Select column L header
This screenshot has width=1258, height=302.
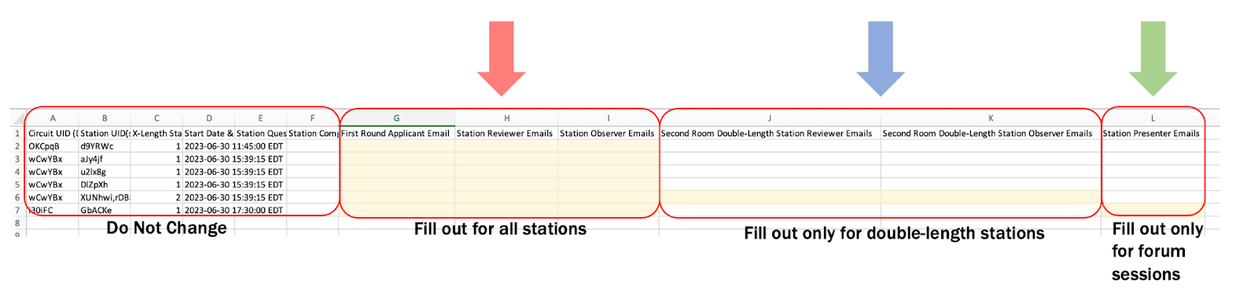coord(1153,119)
